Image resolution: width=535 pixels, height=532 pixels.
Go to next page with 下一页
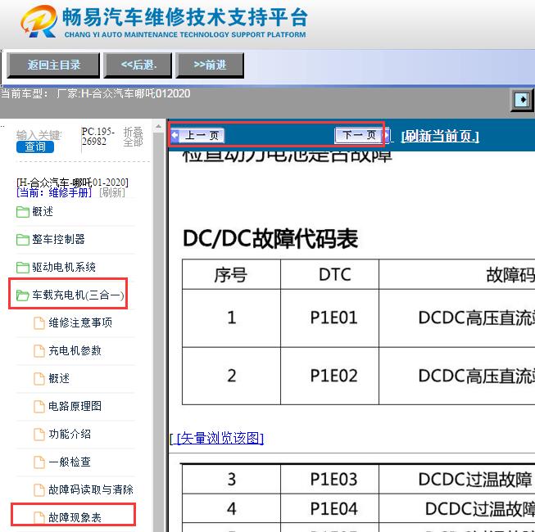362,135
